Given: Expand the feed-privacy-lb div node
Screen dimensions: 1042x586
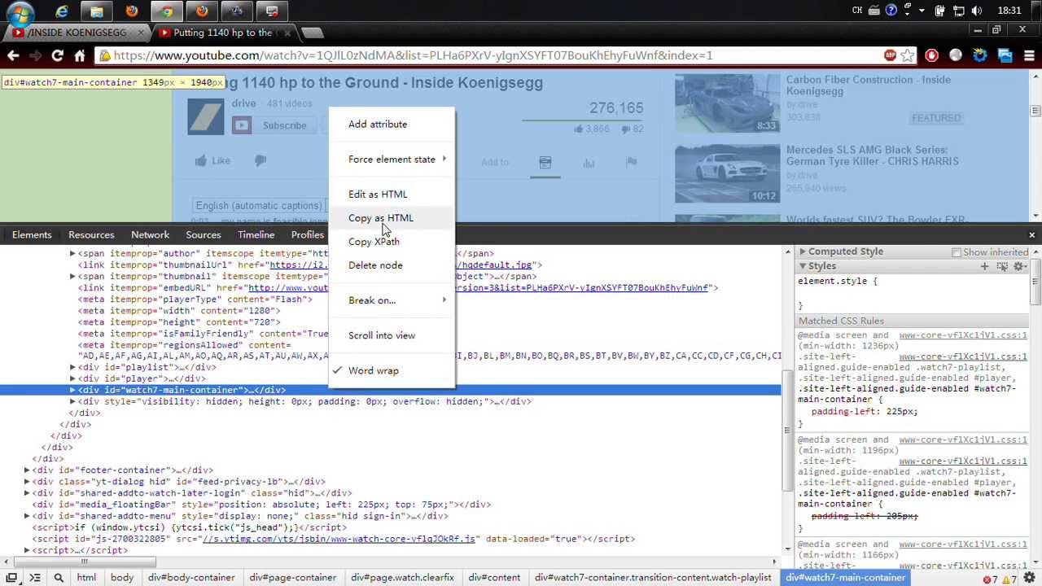Looking at the screenshot, I should coord(27,481).
